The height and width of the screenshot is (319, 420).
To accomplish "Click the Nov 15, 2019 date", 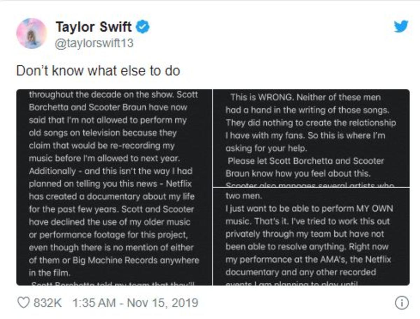I will point(162,303).
